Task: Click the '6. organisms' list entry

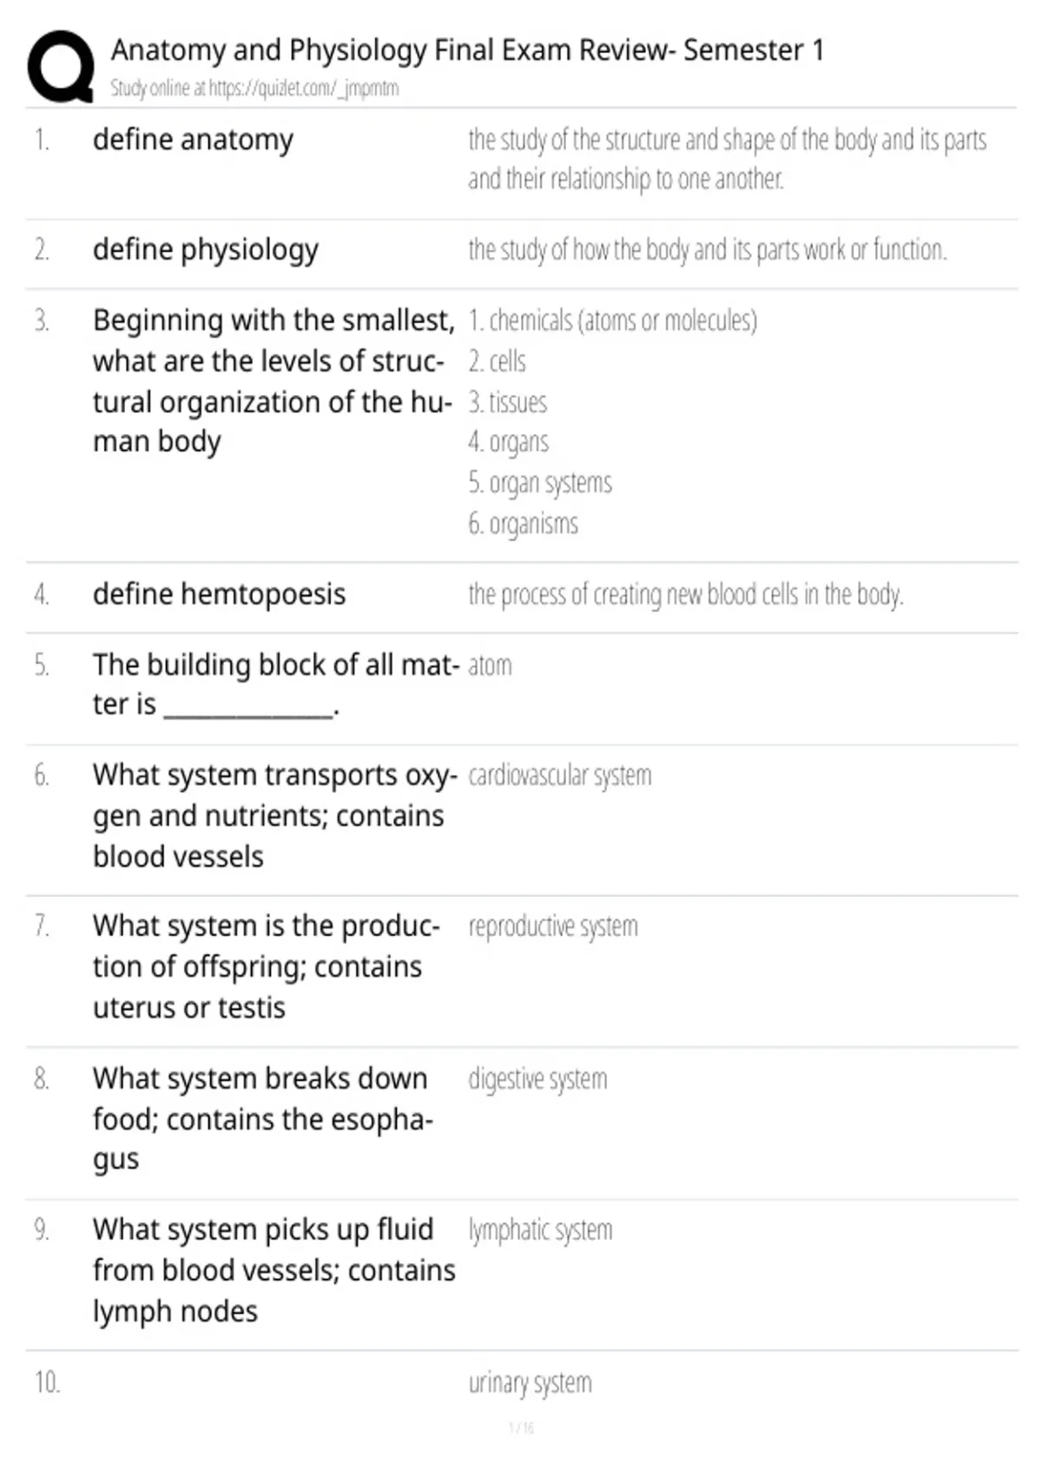Action: pyautogui.click(x=523, y=524)
